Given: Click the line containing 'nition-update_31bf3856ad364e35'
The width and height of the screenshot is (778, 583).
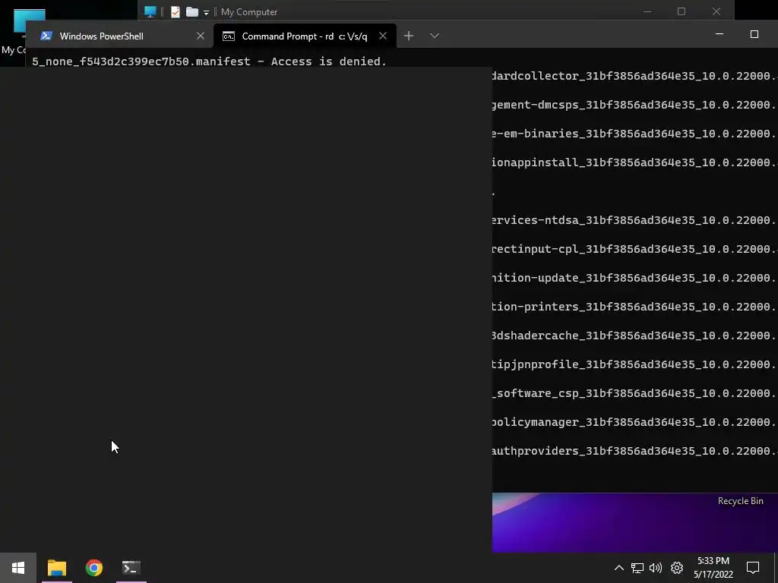Looking at the screenshot, I should [634, 278].
